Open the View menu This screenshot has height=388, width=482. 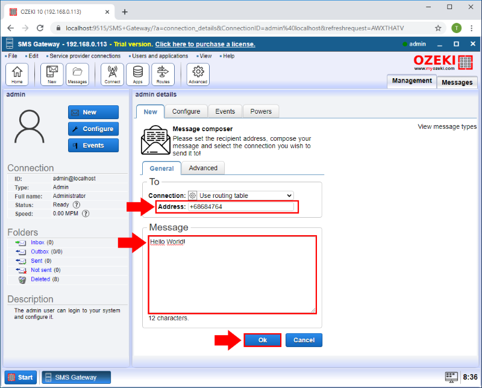(x=205, y=56)
